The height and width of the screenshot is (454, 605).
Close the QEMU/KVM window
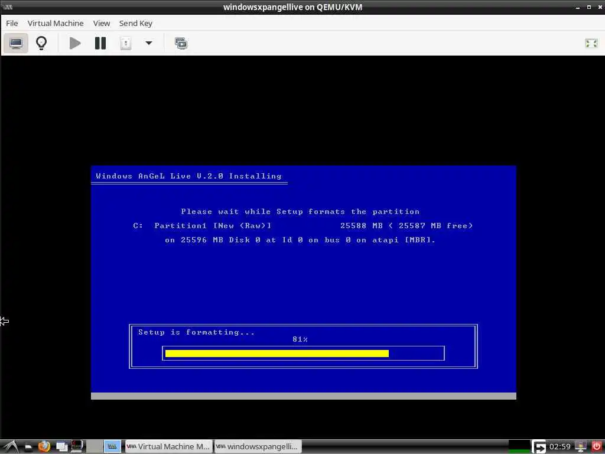point(600,7)
